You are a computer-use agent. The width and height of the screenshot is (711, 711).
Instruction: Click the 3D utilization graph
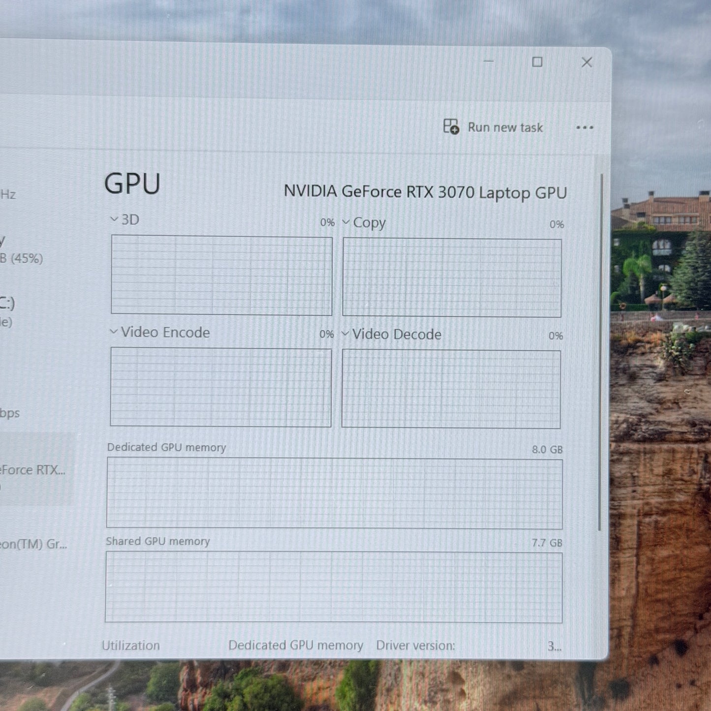[221, 275]
